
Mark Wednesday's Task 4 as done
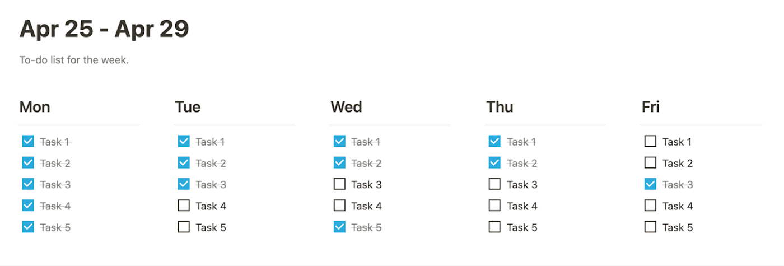(x=339, y=206)
